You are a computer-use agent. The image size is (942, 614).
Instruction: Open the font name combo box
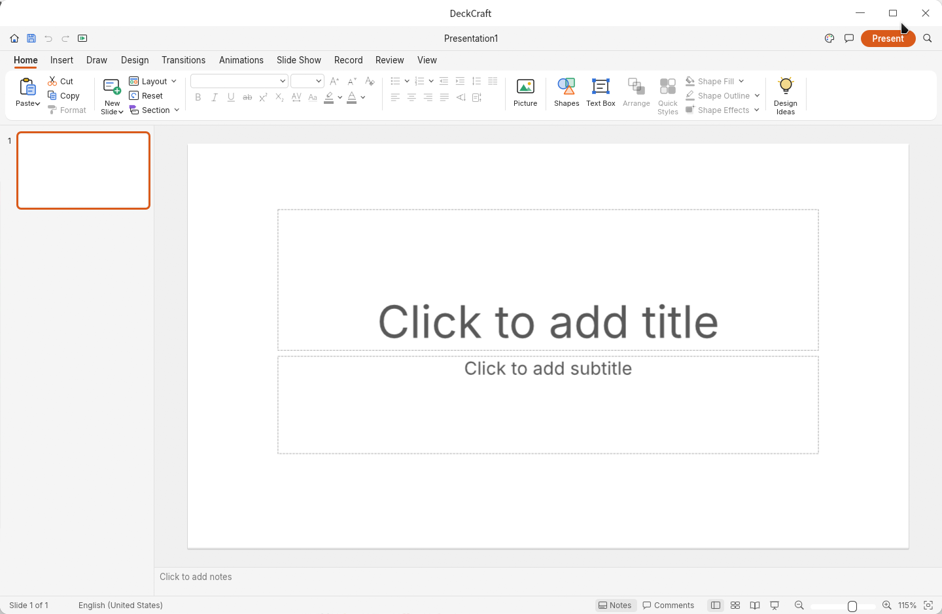(239, 81)
